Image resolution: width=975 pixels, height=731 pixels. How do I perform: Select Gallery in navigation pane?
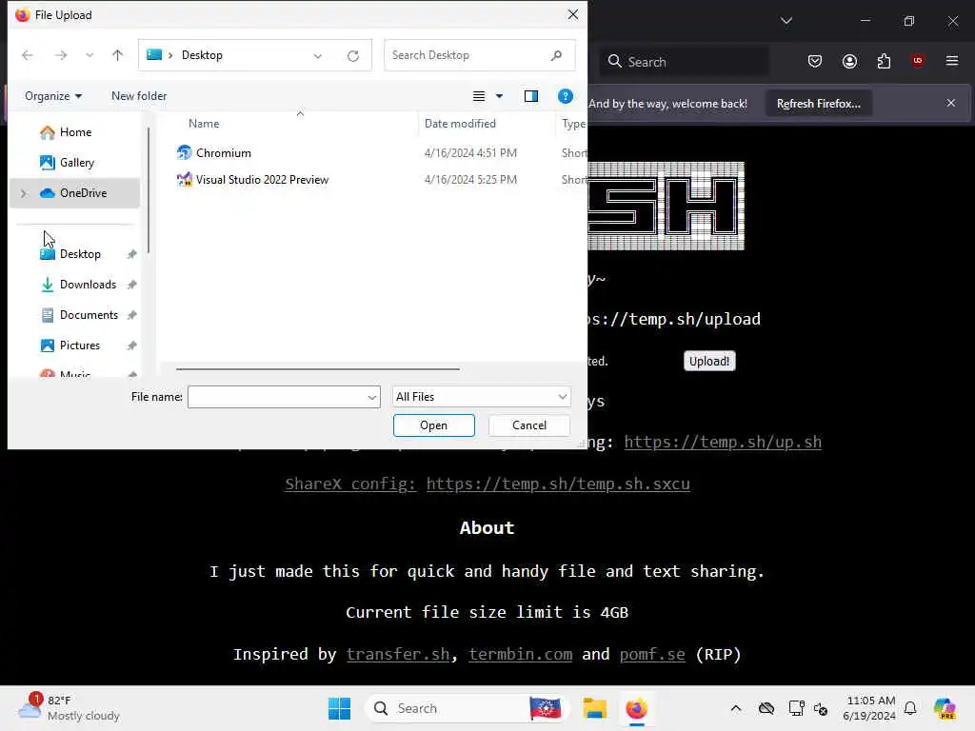(76, 162)
